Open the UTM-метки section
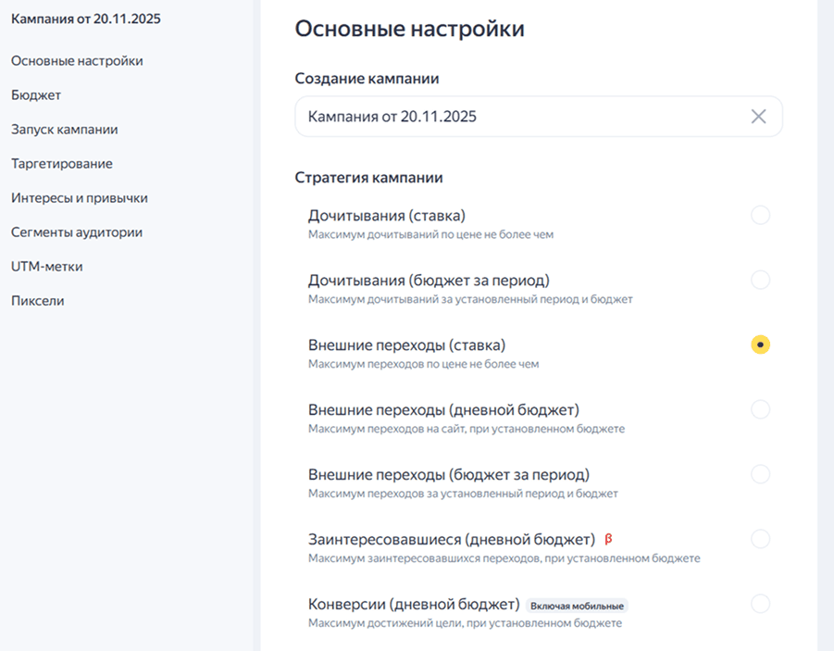834x651 pixels. tap(46, 266)
